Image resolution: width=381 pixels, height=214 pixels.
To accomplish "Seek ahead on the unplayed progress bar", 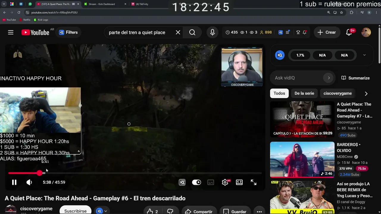I will pyautogui.click(x=153, y=173).
